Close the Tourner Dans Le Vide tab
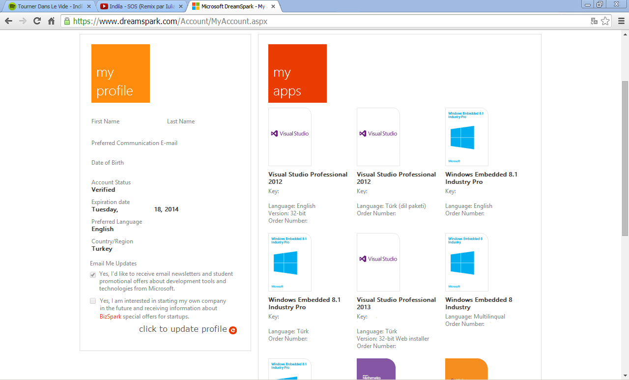The width and height of the screenshot is (629, 380). point(89,6)
